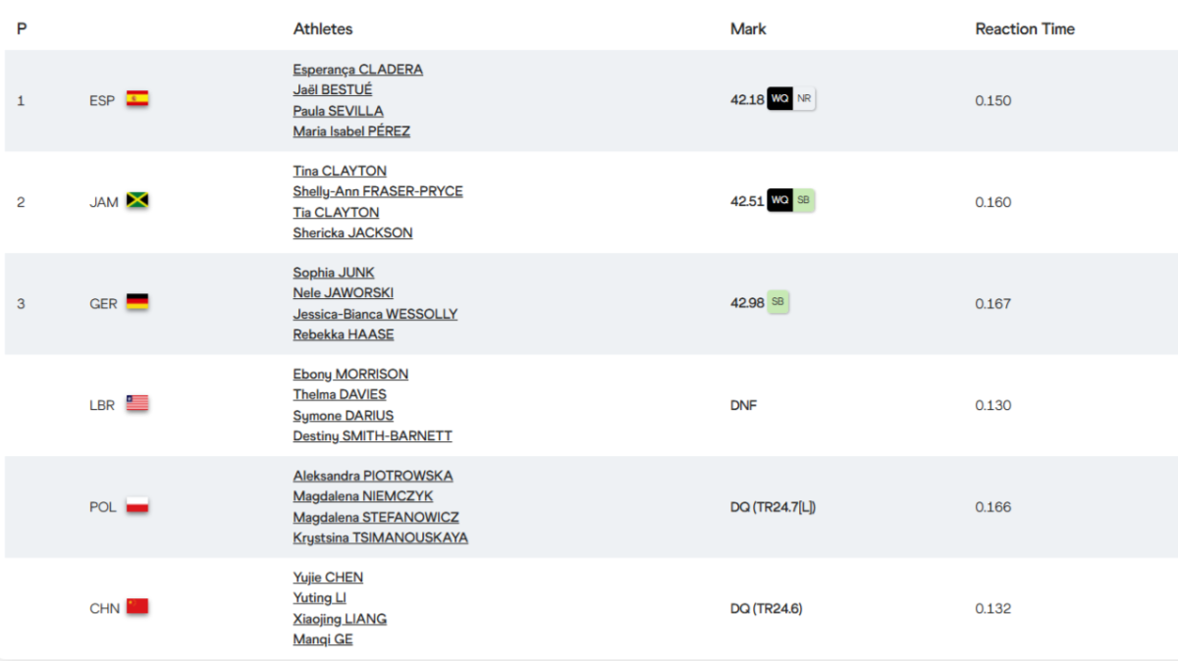Click Manqi GE athlete link
The image size is (1178, 661).
point(323,639)
